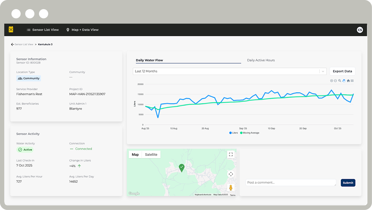Click the Post a comment field

pyautogui.click(x=291, y=183)
